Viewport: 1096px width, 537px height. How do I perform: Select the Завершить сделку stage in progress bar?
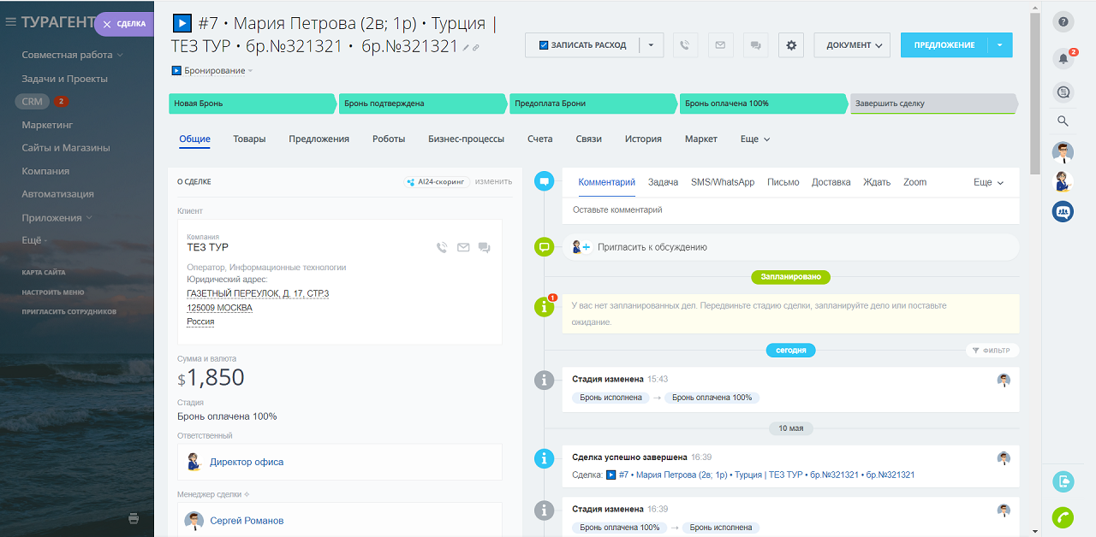click(932, 103)
